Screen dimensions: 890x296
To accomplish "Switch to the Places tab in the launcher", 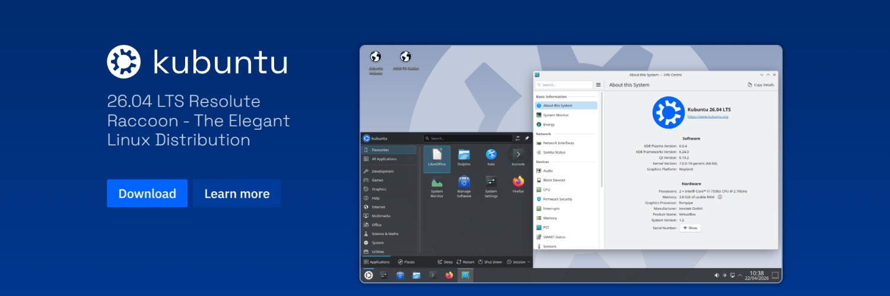I will pos(406,262).
